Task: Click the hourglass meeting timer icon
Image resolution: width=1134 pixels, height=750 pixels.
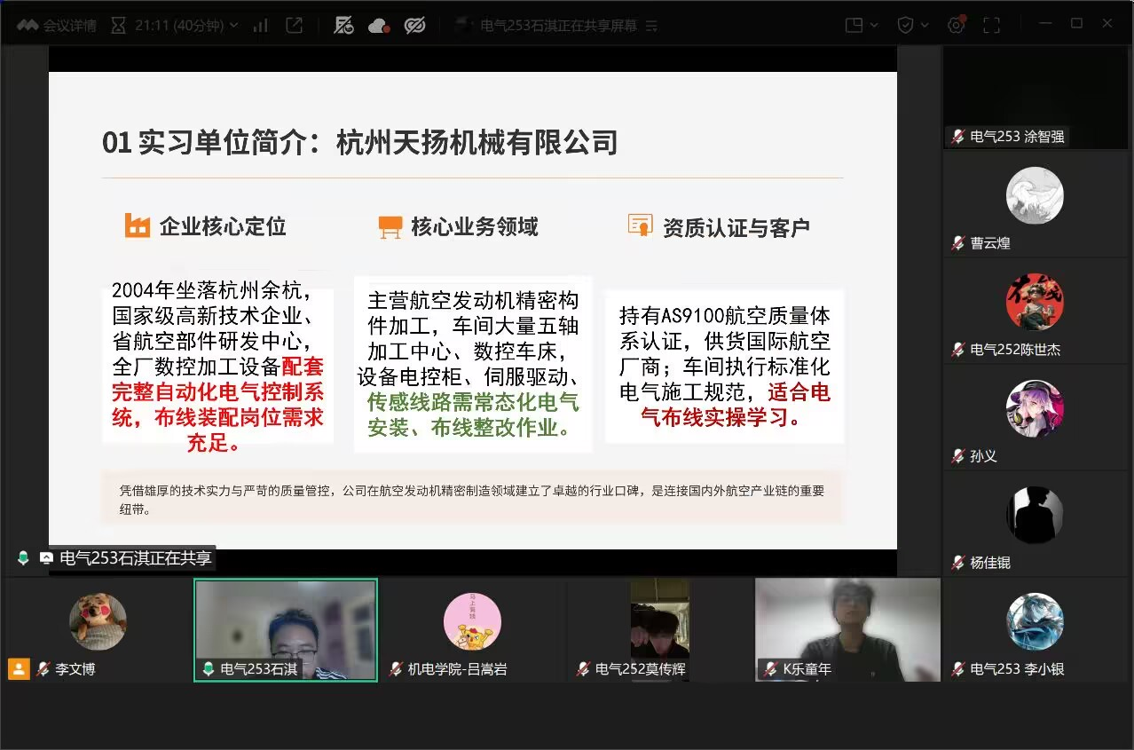Action: tap(118, 26)
